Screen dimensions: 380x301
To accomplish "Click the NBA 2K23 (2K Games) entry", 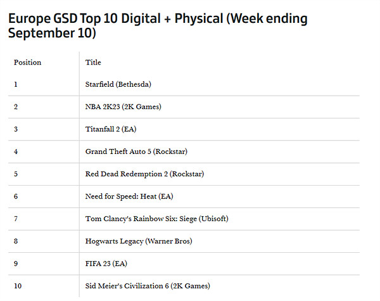I will coord(123,106).
